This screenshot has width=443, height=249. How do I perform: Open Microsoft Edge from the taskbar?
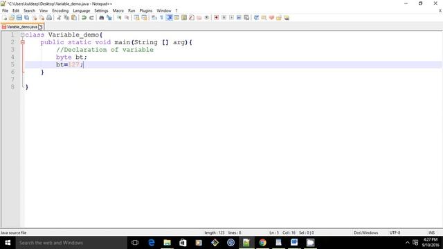click(152, 243)
